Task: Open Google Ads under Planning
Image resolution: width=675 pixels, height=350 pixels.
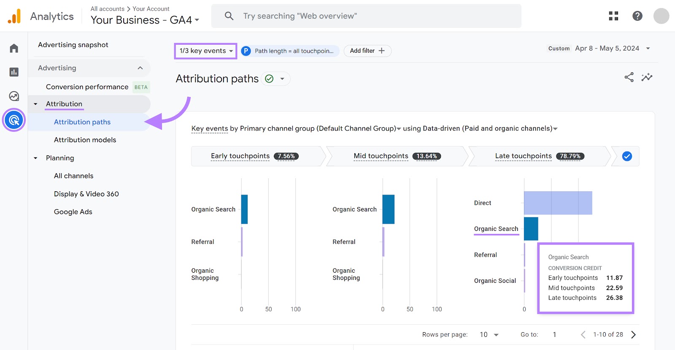Action: coord(73,212)
